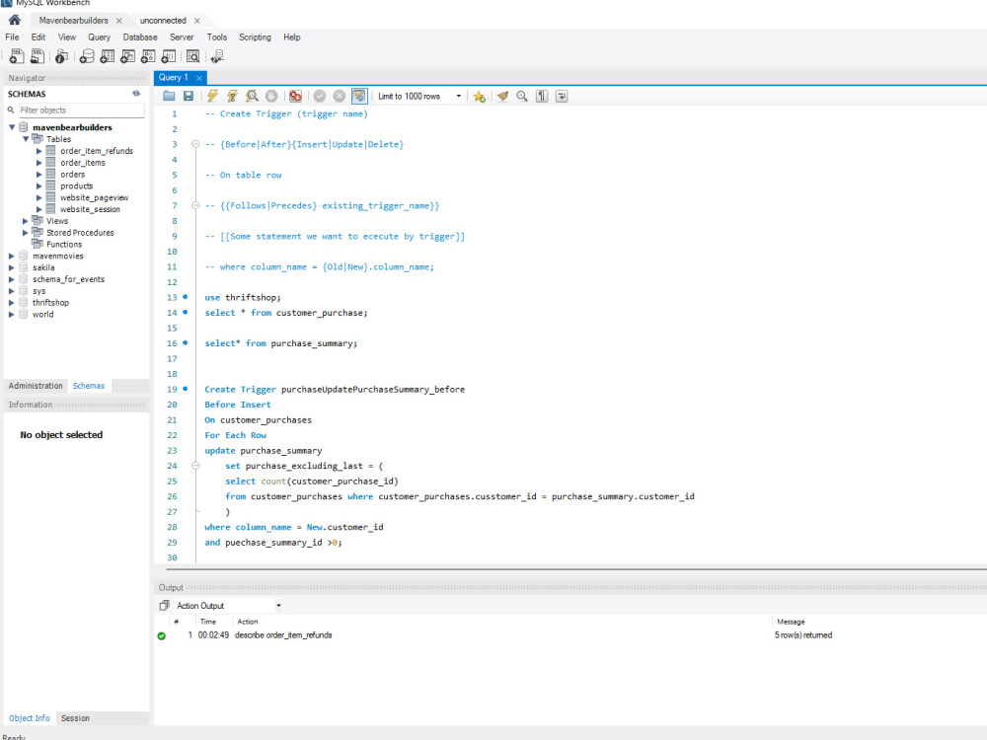Expand the website_pageview table

(39, 197)
